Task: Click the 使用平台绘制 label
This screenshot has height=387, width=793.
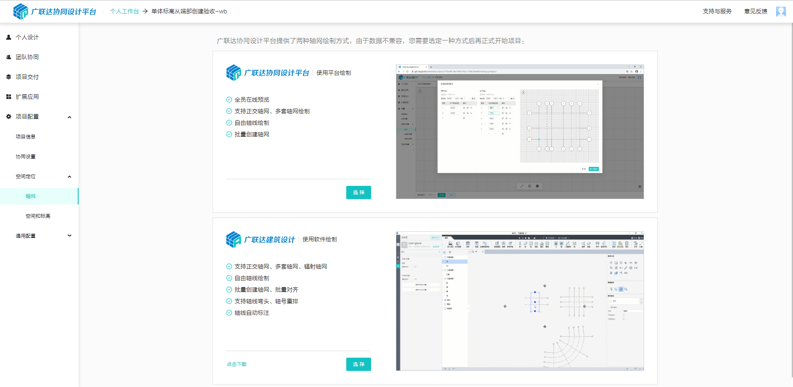Action: point(334,73)
